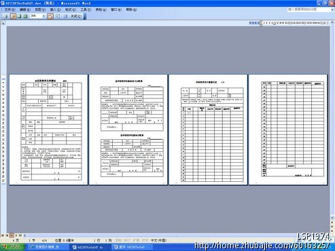The image size is (335, 251).
Task: Open the 30% zoom dropdown arrow
Action: click(x=43, y=16)
